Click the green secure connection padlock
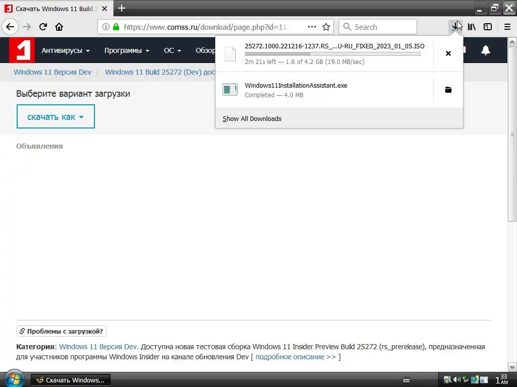This screenshot has width=517, height=387. [x=116, y=27]
